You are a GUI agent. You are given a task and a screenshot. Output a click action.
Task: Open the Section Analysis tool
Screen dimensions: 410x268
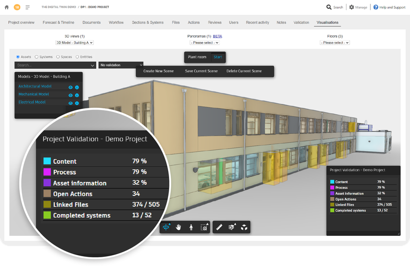coord(232,227)
